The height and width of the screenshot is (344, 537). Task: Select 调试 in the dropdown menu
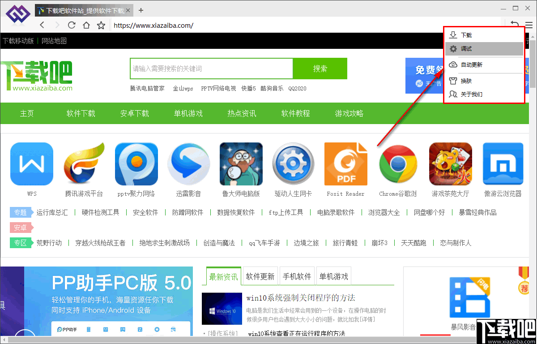tap(484, 49)
